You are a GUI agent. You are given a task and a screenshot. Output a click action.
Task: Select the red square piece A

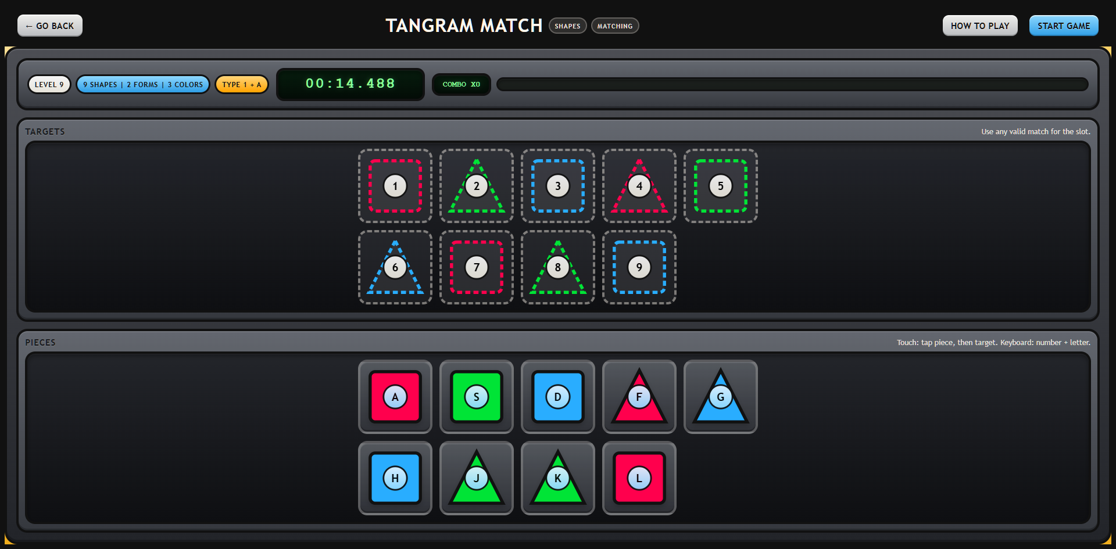point(395,397)
